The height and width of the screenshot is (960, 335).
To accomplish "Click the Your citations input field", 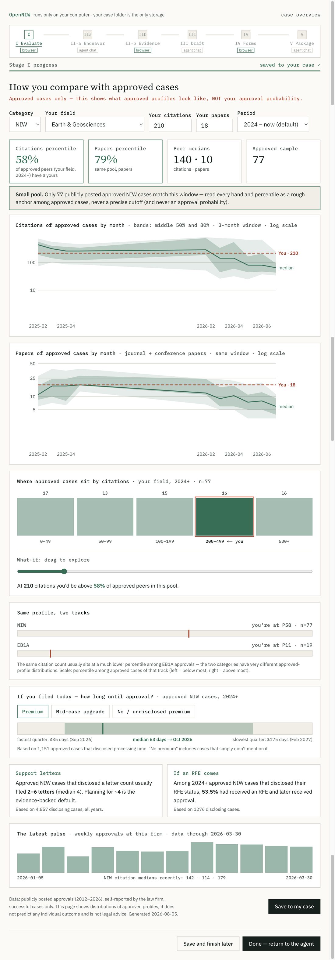I will click(x=170, y=125).
